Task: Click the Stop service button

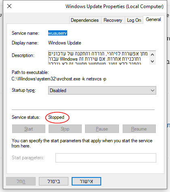Action: coord(65,129)
